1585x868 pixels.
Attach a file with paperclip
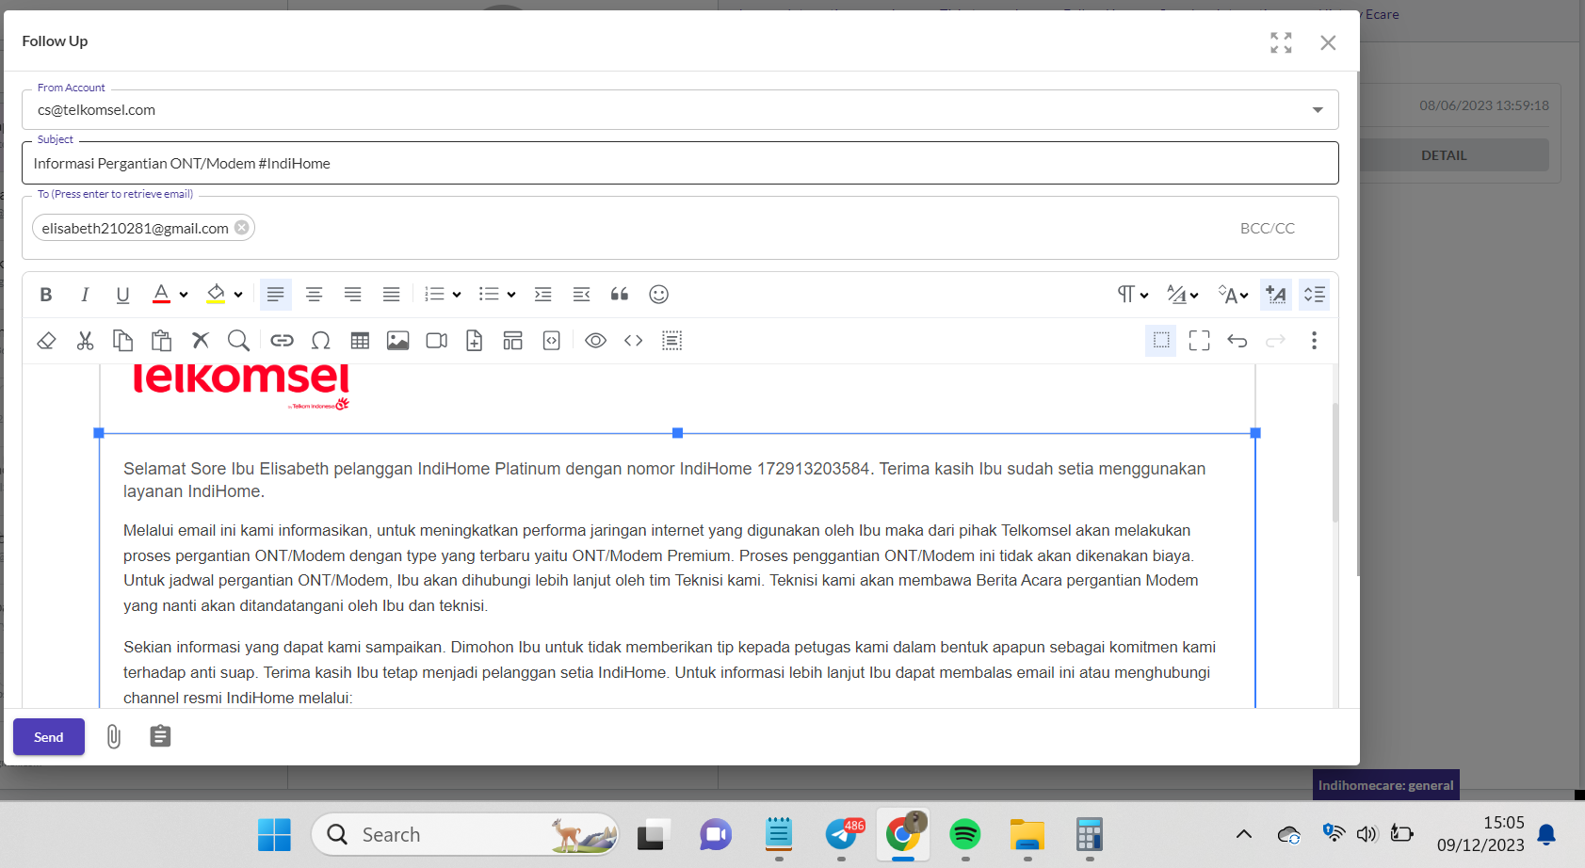click(x=113, y=736)
